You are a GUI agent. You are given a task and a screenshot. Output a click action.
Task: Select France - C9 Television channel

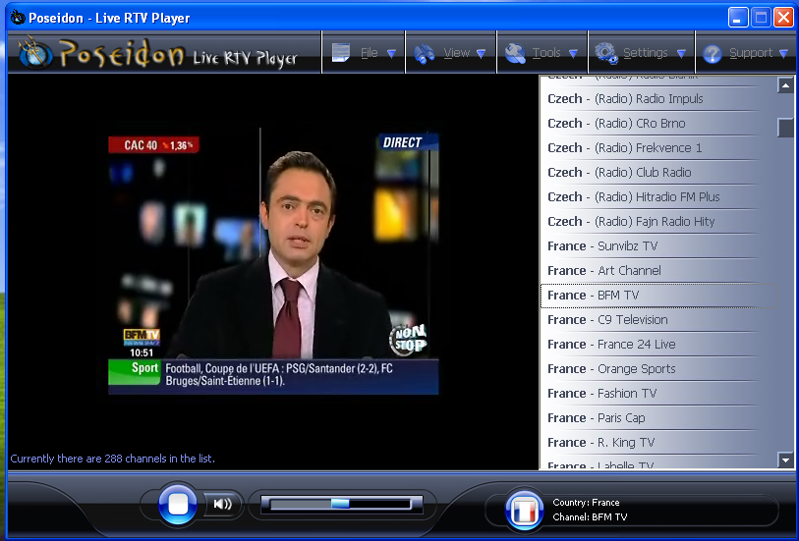[657, 320]
